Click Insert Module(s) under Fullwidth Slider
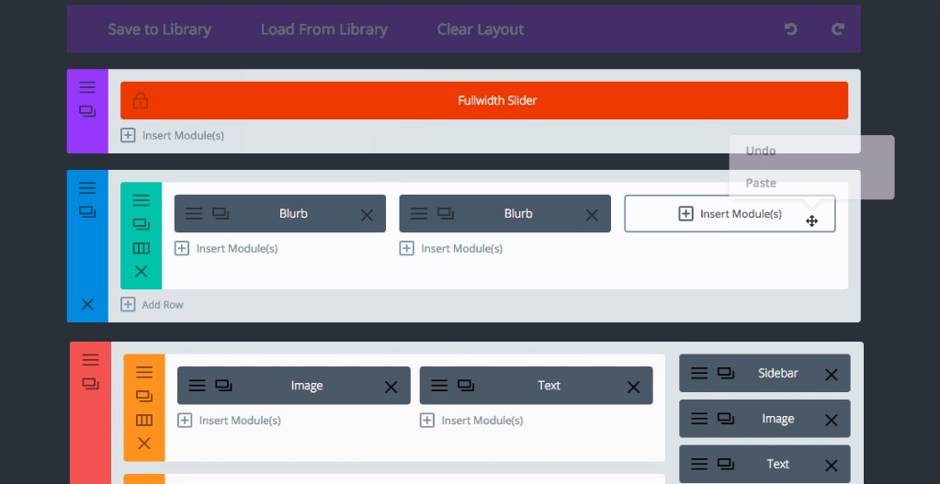Viewport: 940px width, 484px height. point(173,135)
